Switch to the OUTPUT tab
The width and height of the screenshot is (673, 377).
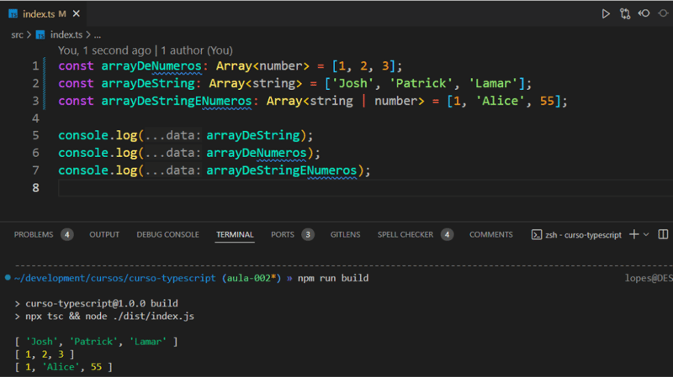[104, 234]
